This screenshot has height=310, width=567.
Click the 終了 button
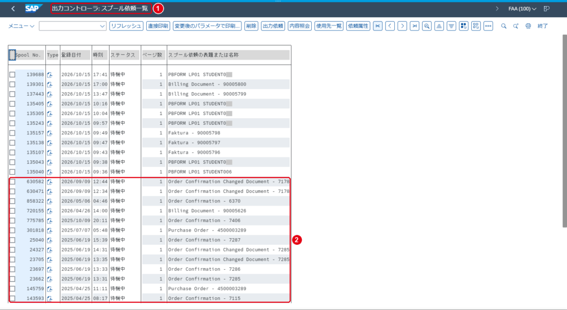[543, 26]
